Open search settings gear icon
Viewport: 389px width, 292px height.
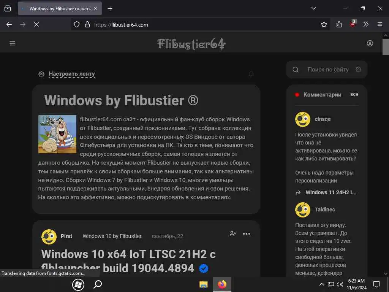coord(358,70)
